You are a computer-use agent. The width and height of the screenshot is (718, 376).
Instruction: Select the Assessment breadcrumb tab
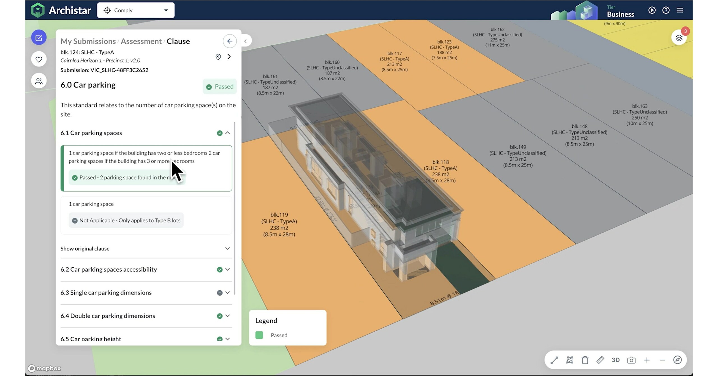141,41
